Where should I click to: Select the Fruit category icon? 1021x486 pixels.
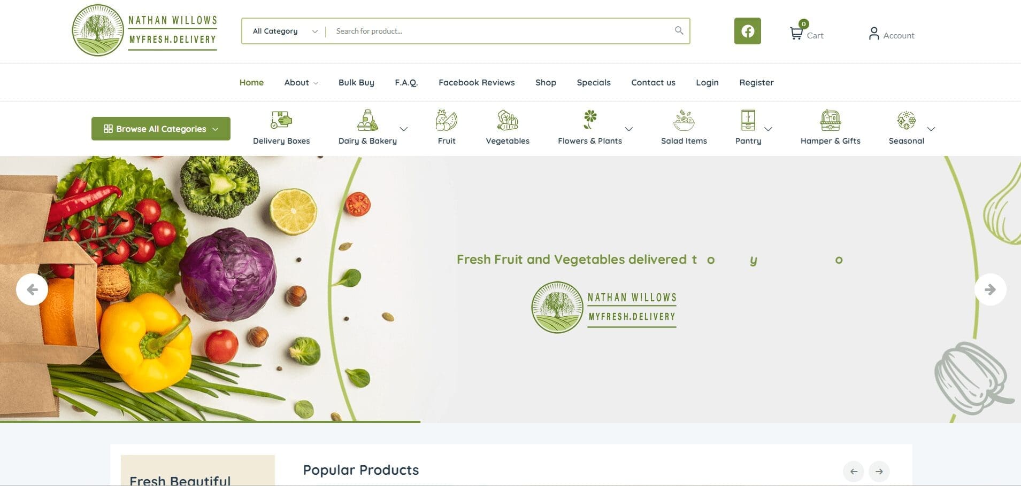point(447,120)
